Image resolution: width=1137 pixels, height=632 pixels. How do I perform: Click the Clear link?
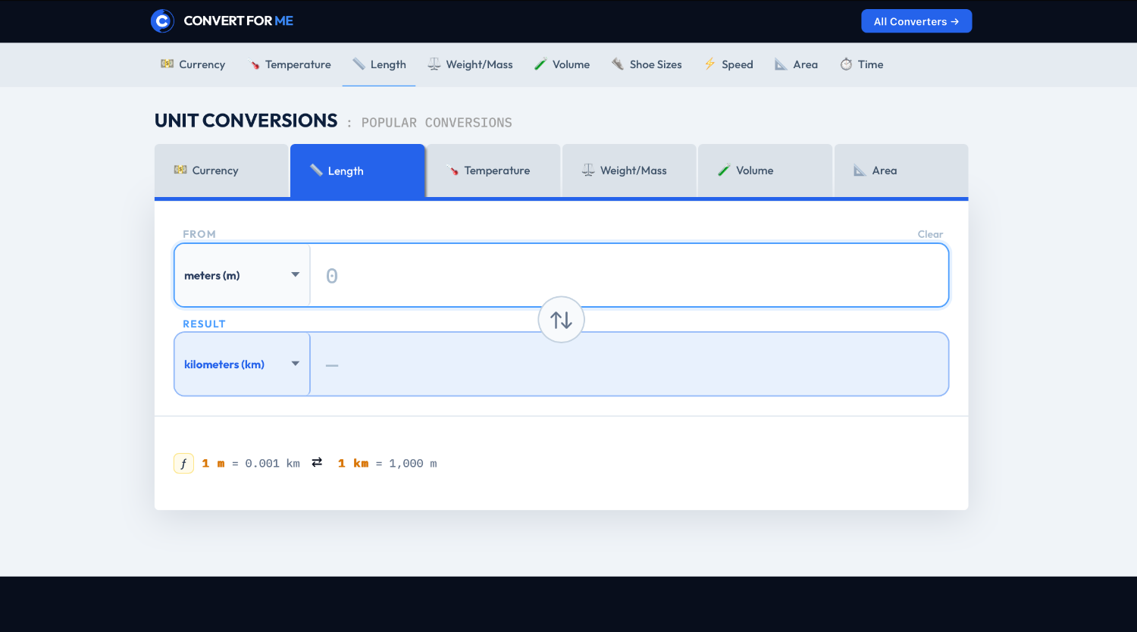click(930, 234)
